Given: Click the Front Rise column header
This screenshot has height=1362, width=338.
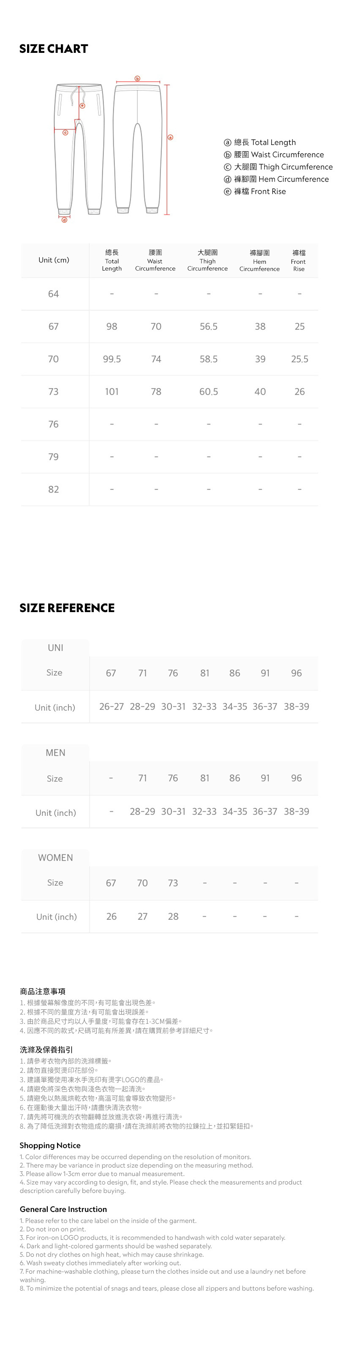Looking at the screenshot, I should point(299,261).
